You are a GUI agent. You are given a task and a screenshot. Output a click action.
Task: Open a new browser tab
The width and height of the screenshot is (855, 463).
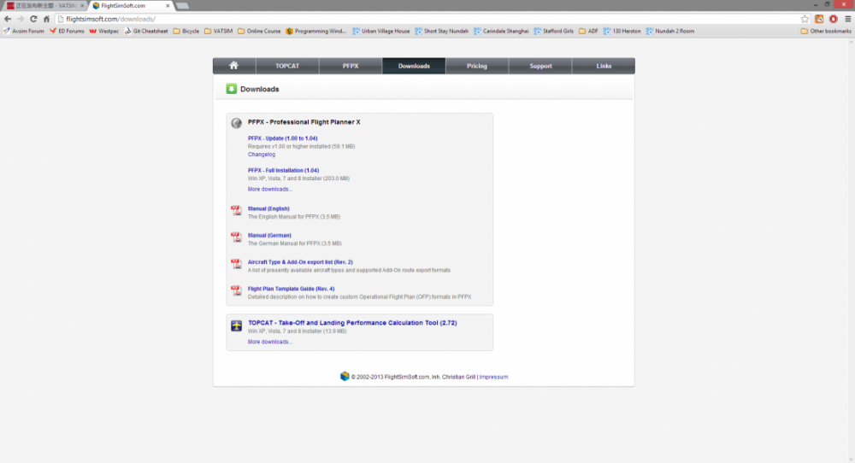point(183,6)
